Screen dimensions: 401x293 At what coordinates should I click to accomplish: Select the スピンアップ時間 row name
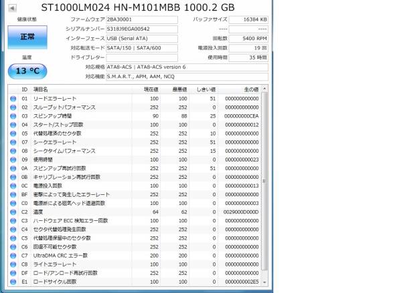pos(52,116)
